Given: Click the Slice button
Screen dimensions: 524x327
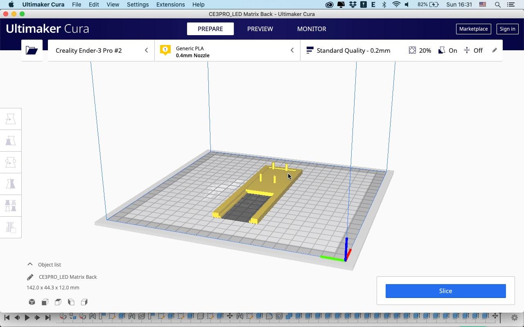Looking at the screenshot, I should click(x=445, y=291).
